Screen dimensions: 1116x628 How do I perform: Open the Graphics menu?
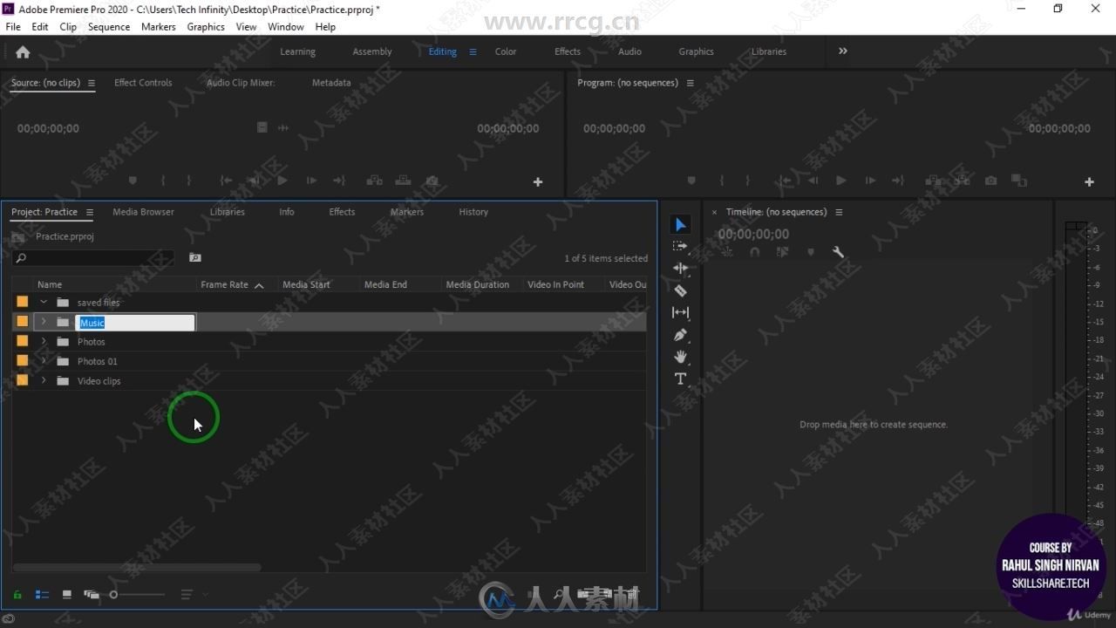pyautogui.click(x=206, y=27)
